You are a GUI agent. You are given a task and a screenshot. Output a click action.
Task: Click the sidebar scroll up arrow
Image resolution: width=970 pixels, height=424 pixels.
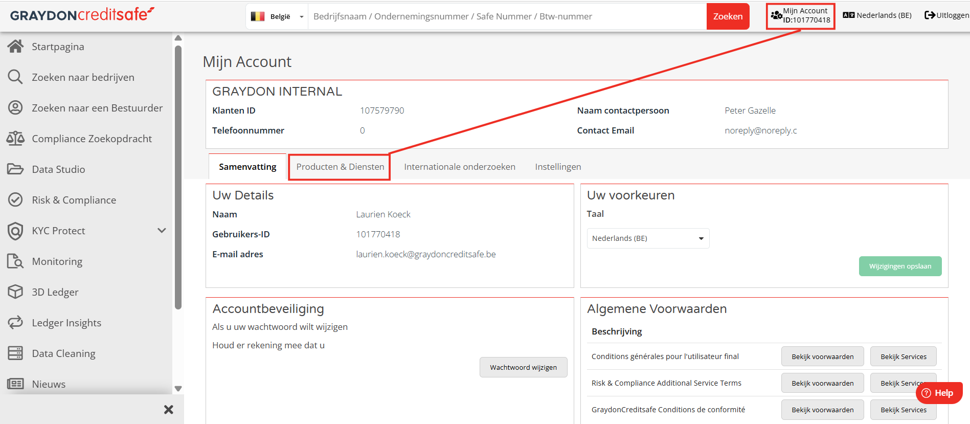178,38
